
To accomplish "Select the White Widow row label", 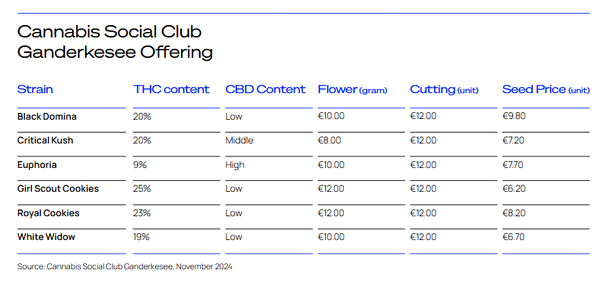I will click(x=46, y=237).
